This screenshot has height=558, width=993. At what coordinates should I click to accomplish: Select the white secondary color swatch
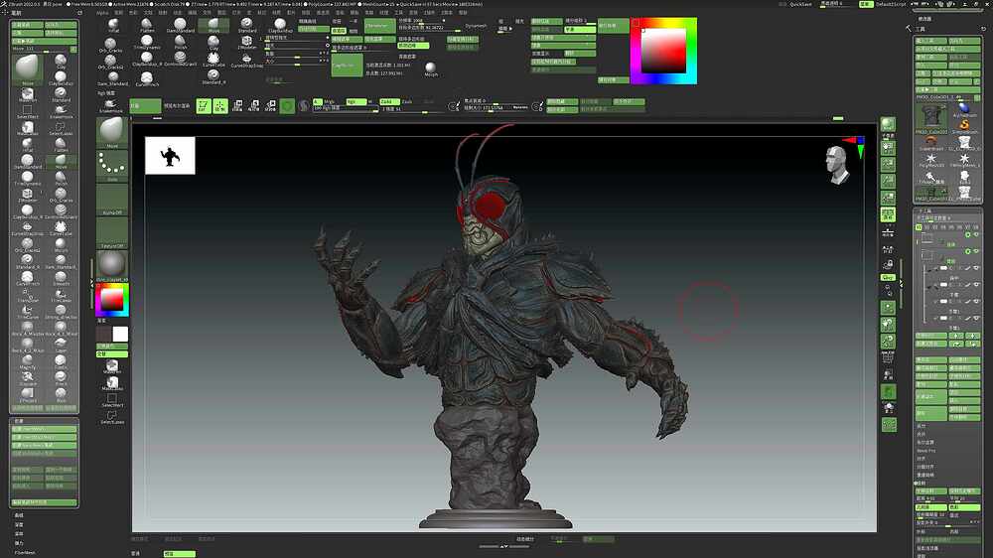[x=120, y=334]
